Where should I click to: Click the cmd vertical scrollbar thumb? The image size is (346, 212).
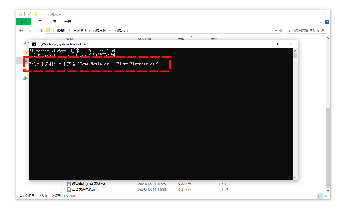295,55
